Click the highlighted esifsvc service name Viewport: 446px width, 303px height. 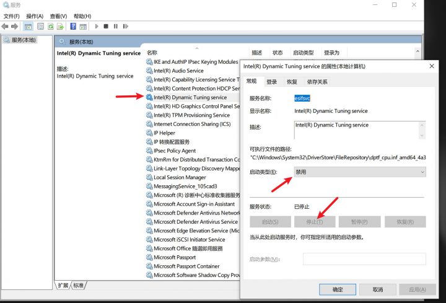pyautogui.click(x=302, y=98)
